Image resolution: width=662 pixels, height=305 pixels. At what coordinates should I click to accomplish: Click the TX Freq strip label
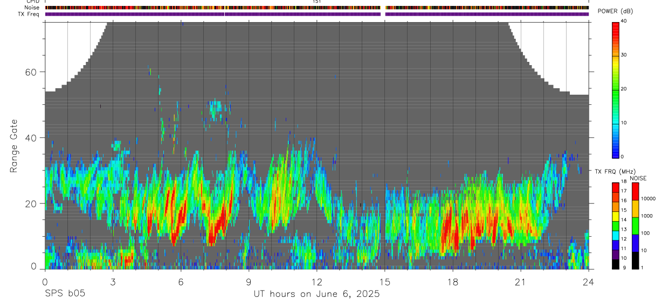point(29,14)
